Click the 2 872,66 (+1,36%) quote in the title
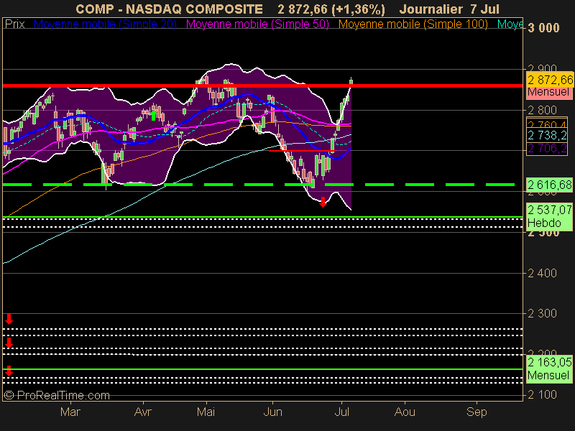 [331, 9]
